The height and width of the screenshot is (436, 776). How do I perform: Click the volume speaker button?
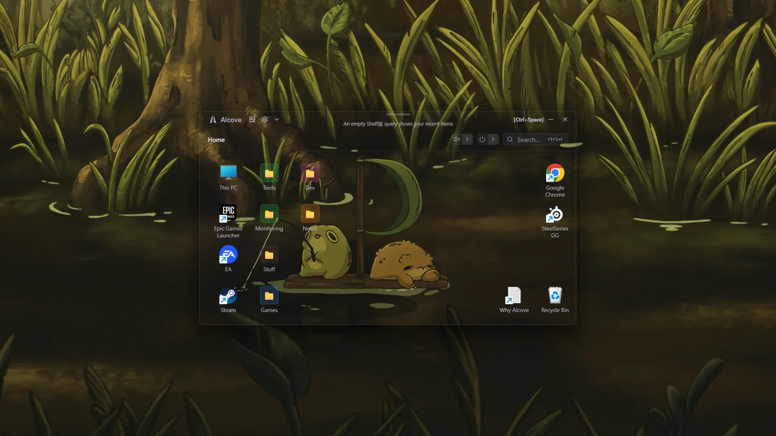click(457, 139)
